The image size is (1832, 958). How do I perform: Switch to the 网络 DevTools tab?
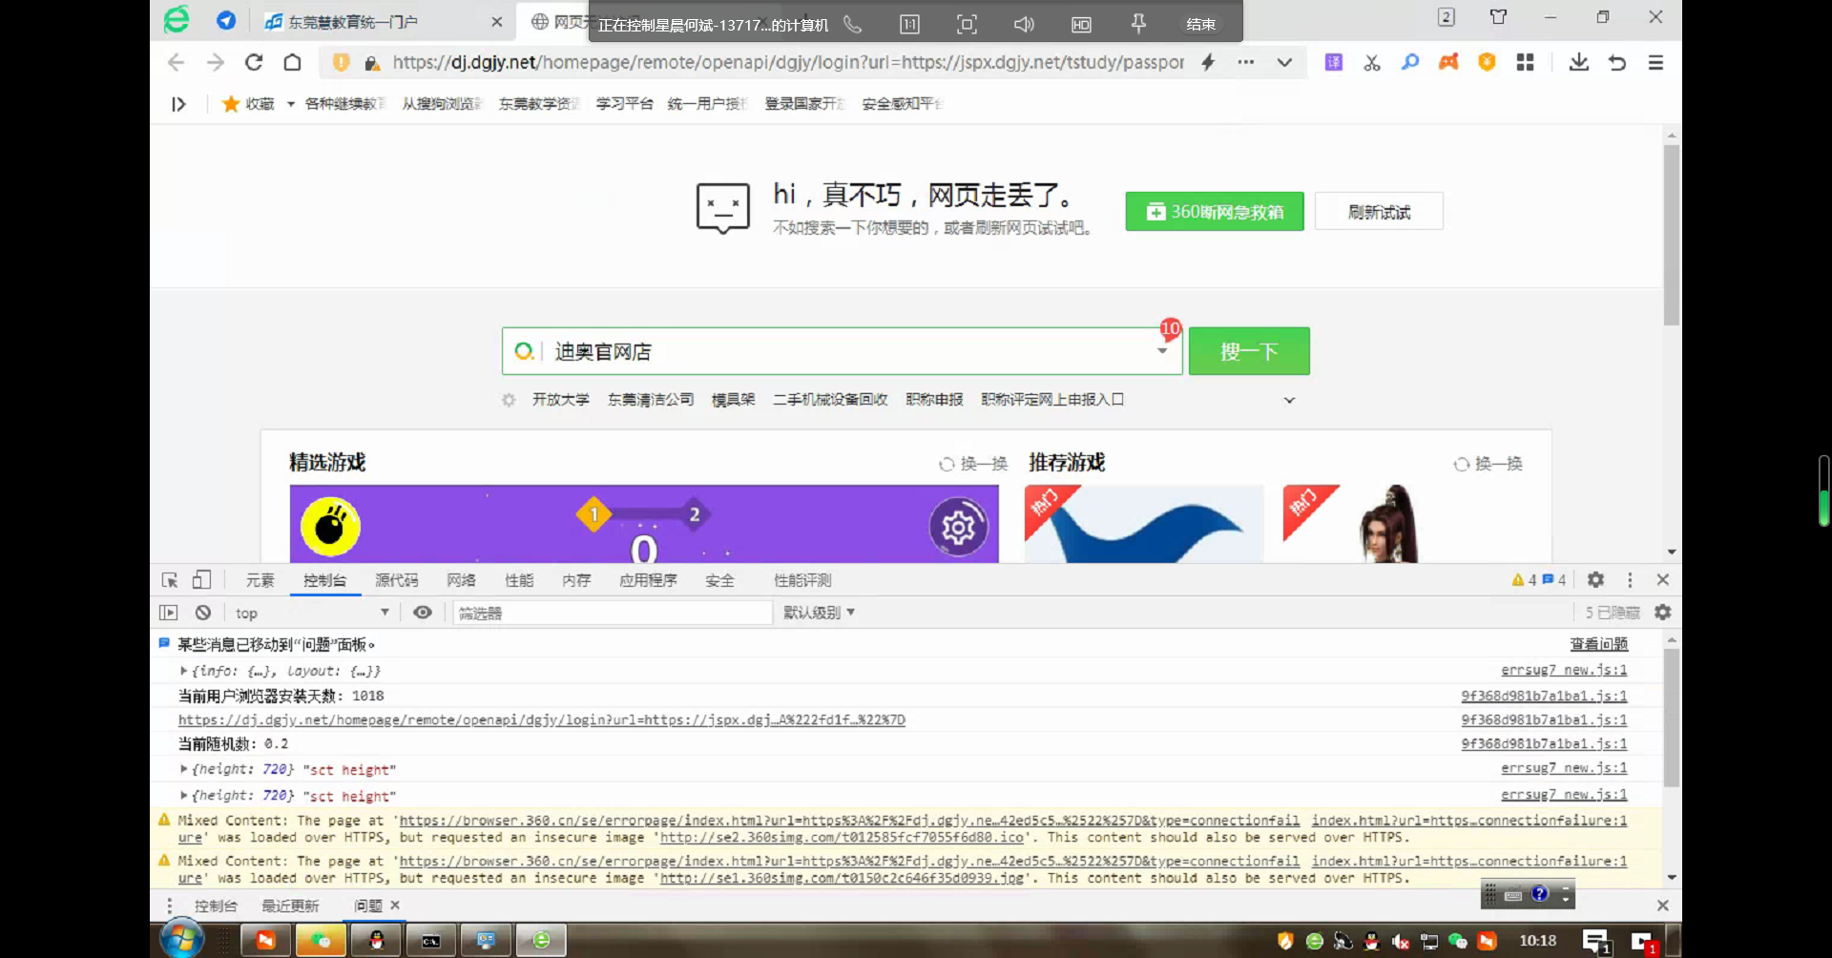pyautogui.click(x=461, y=580)
